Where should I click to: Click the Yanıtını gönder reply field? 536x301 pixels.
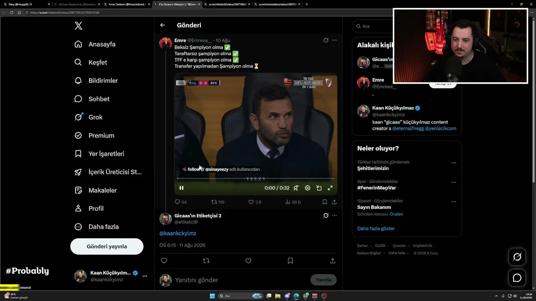click(240, 280)
